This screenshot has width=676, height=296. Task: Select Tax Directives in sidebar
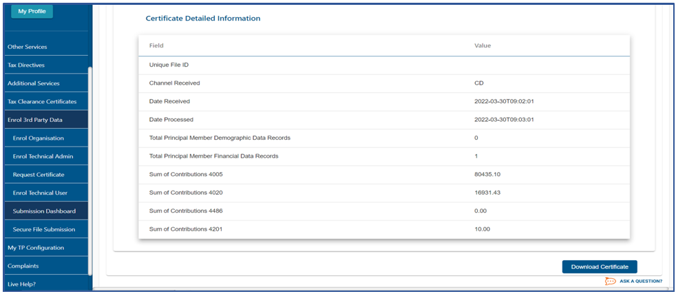(x=26, y=65)
